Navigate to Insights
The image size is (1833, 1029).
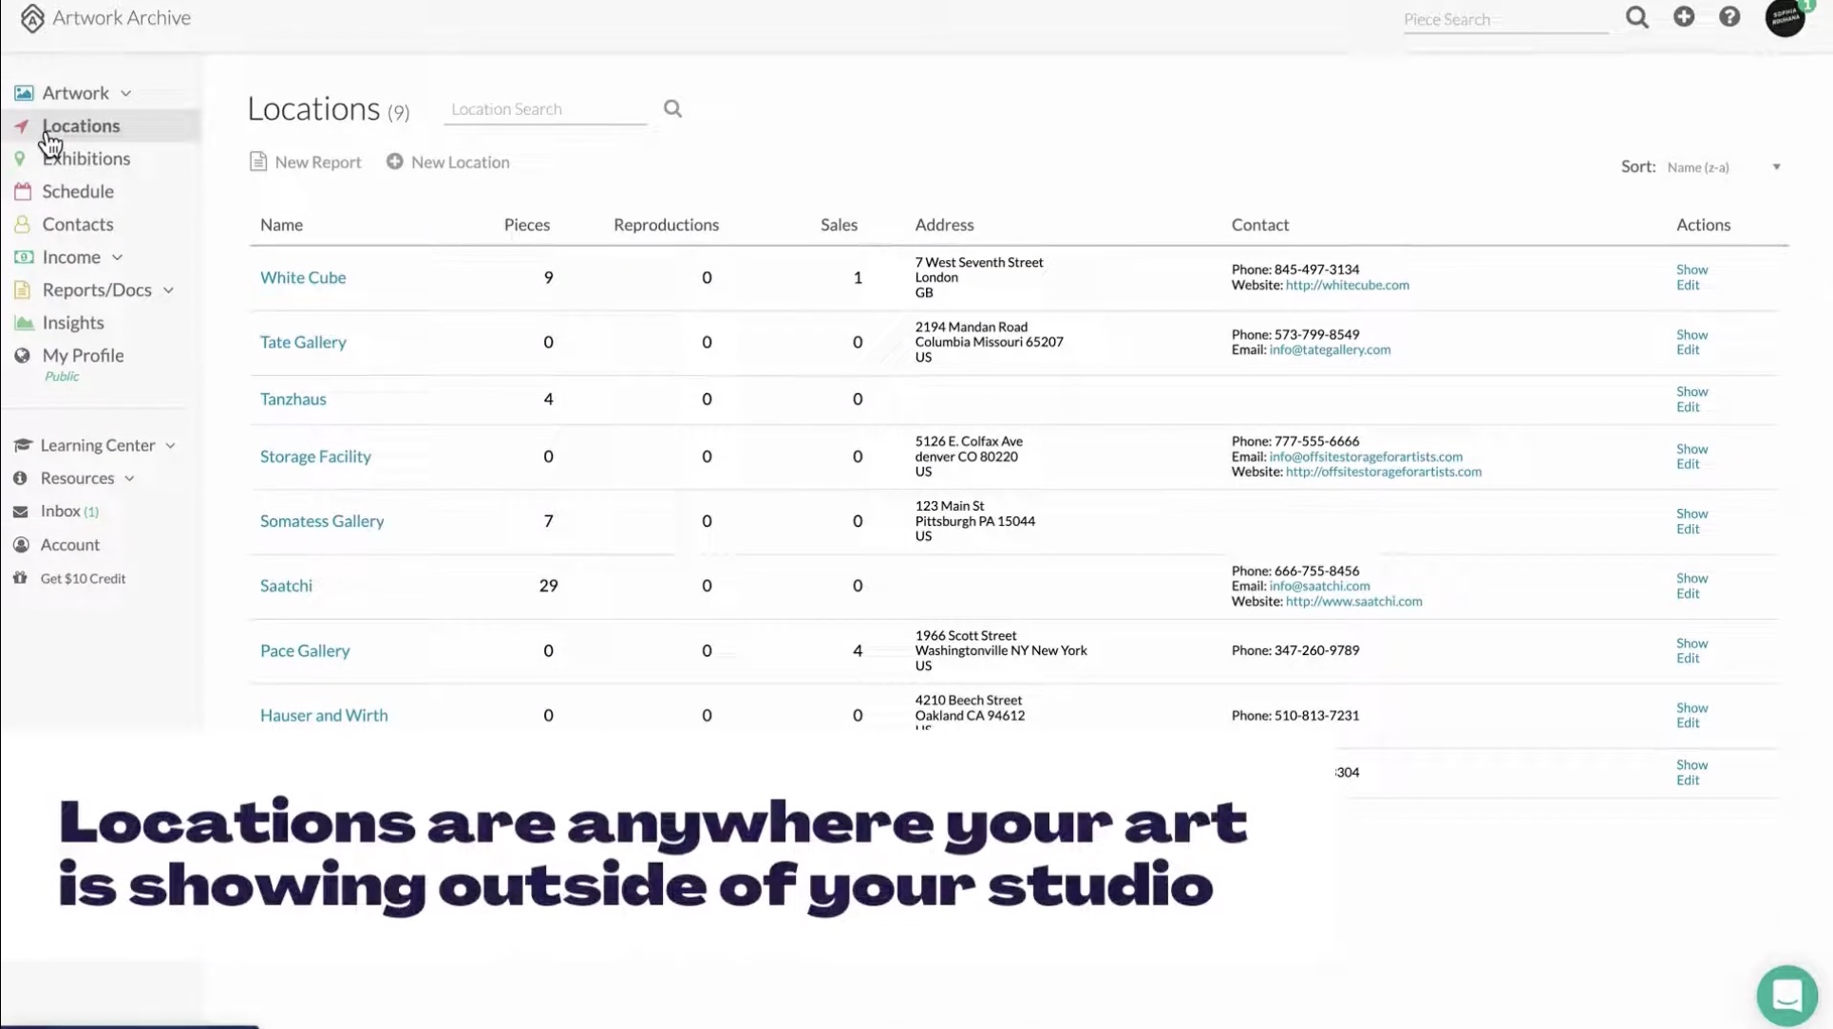[73, 323]
